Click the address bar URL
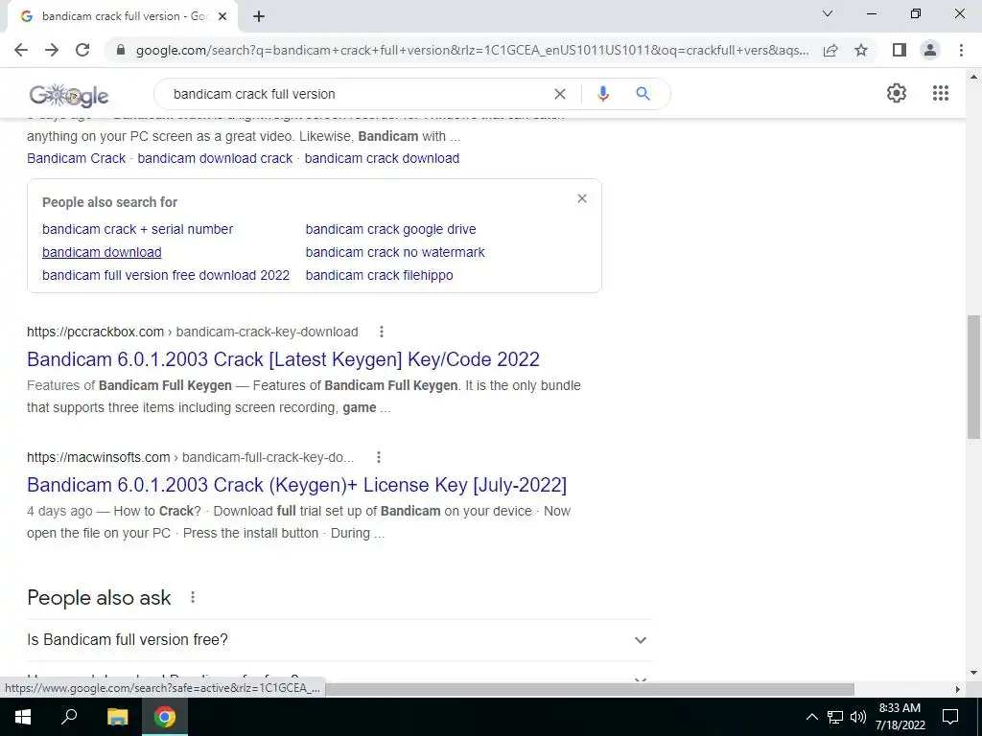Image resolution: width=982 pixels, height=736 pixels. click(x=472, y=50)
